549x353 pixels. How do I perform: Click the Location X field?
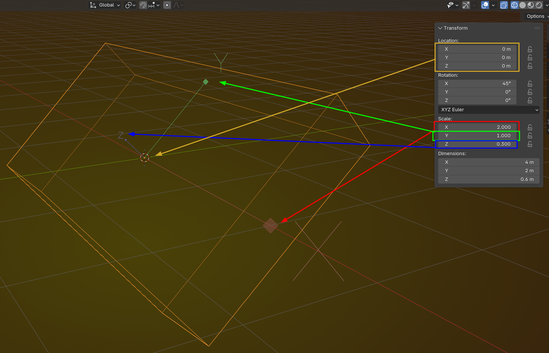(x=477, y=49)
